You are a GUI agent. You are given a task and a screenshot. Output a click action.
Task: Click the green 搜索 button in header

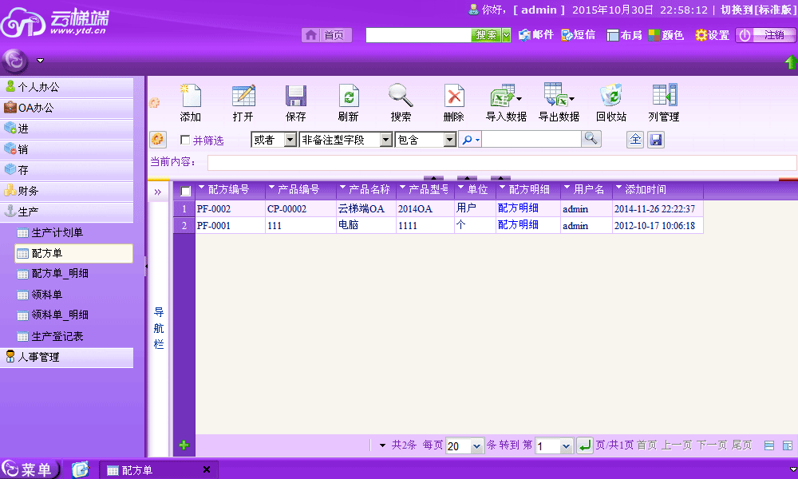pyautogui.click(x=486, y=35)
